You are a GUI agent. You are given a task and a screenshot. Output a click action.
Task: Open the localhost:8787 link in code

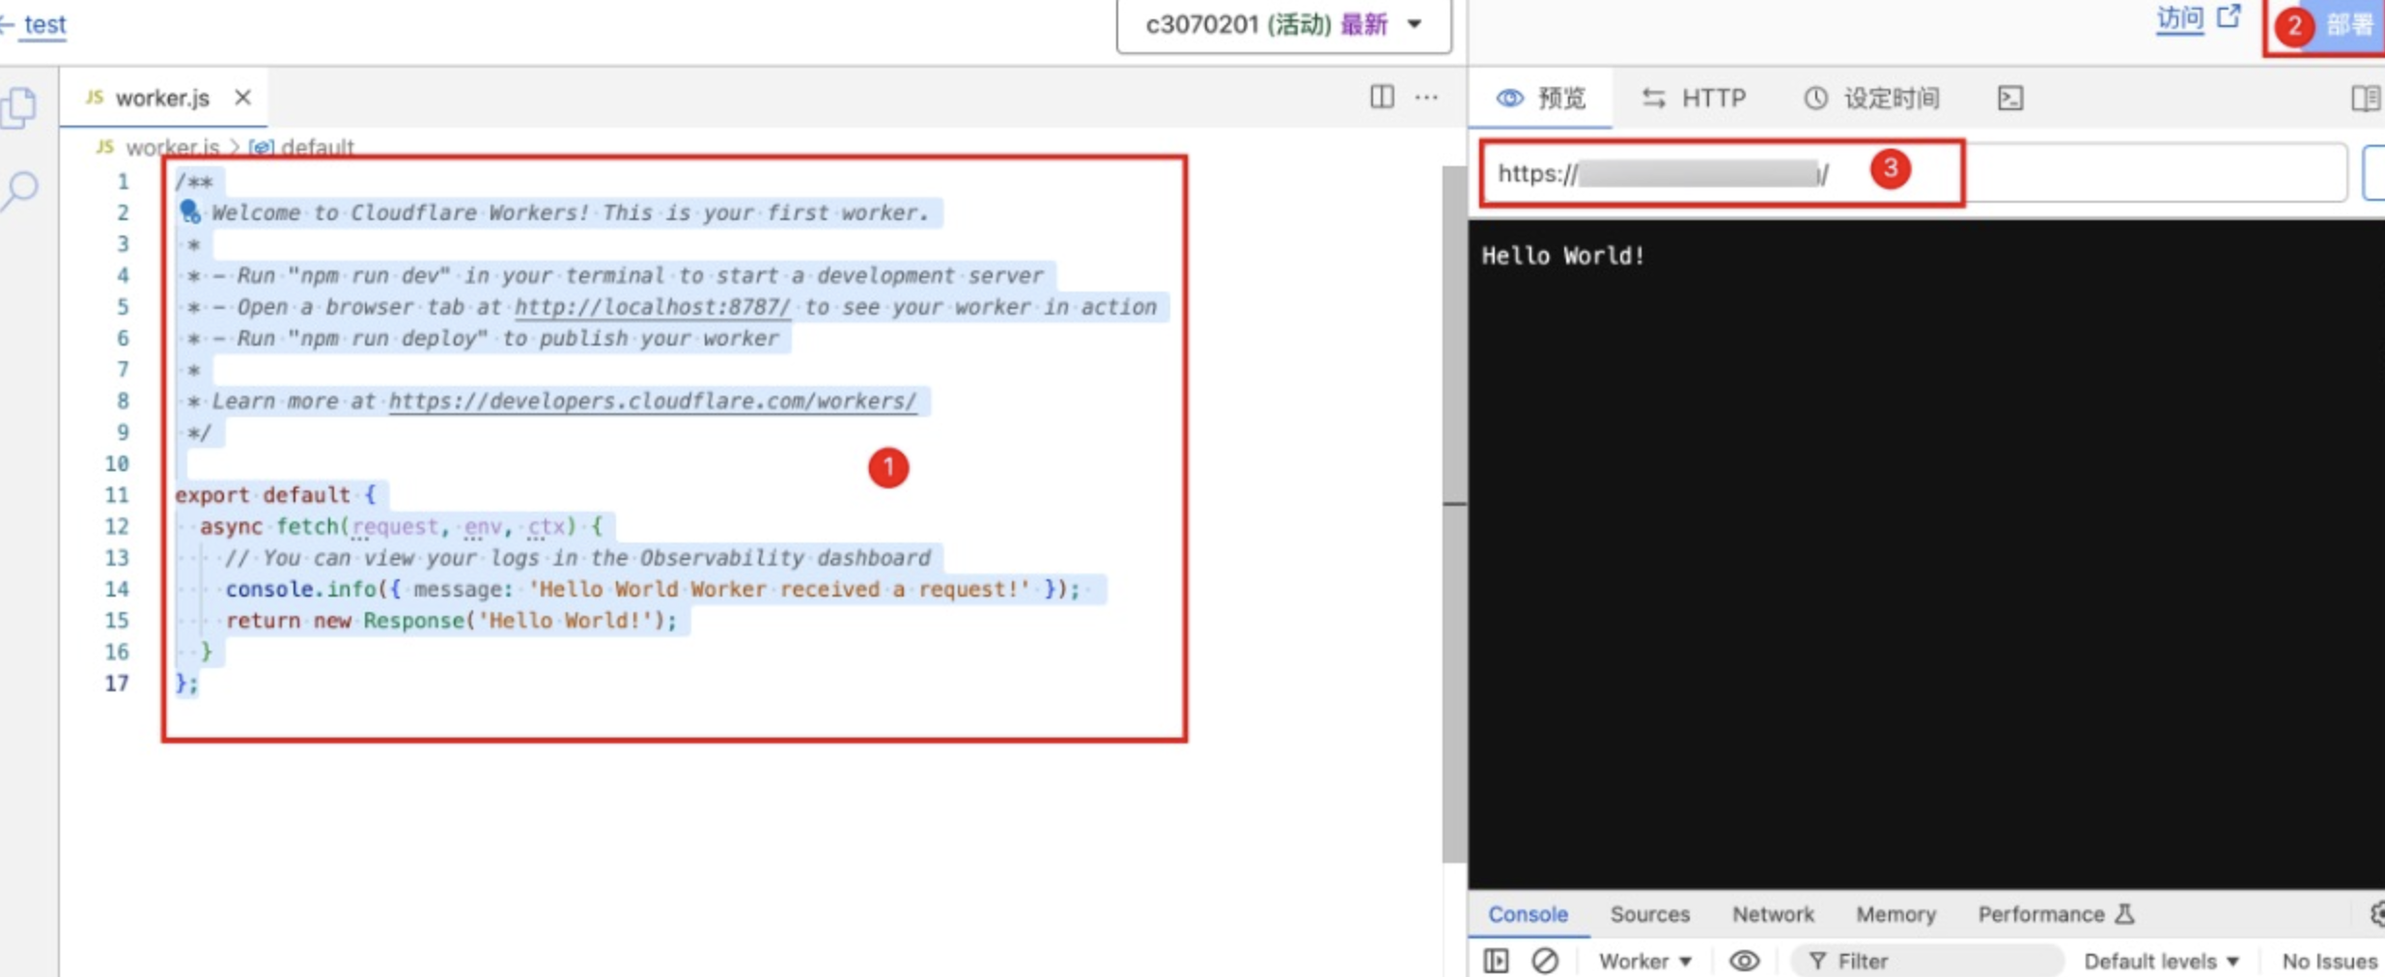[652, 307]
